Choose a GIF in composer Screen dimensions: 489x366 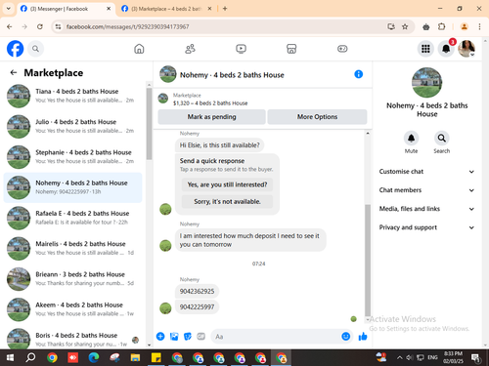(x=201, y=336)
